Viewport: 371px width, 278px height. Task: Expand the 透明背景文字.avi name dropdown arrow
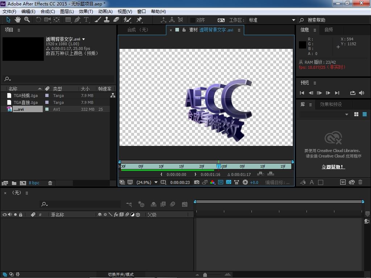pos(84,39)
